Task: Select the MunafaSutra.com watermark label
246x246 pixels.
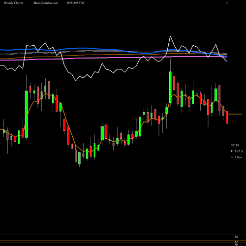Action: [46, 3]
